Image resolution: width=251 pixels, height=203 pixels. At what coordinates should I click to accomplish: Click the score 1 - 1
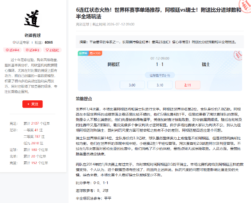pyautogui.click(x=160, y=64)
